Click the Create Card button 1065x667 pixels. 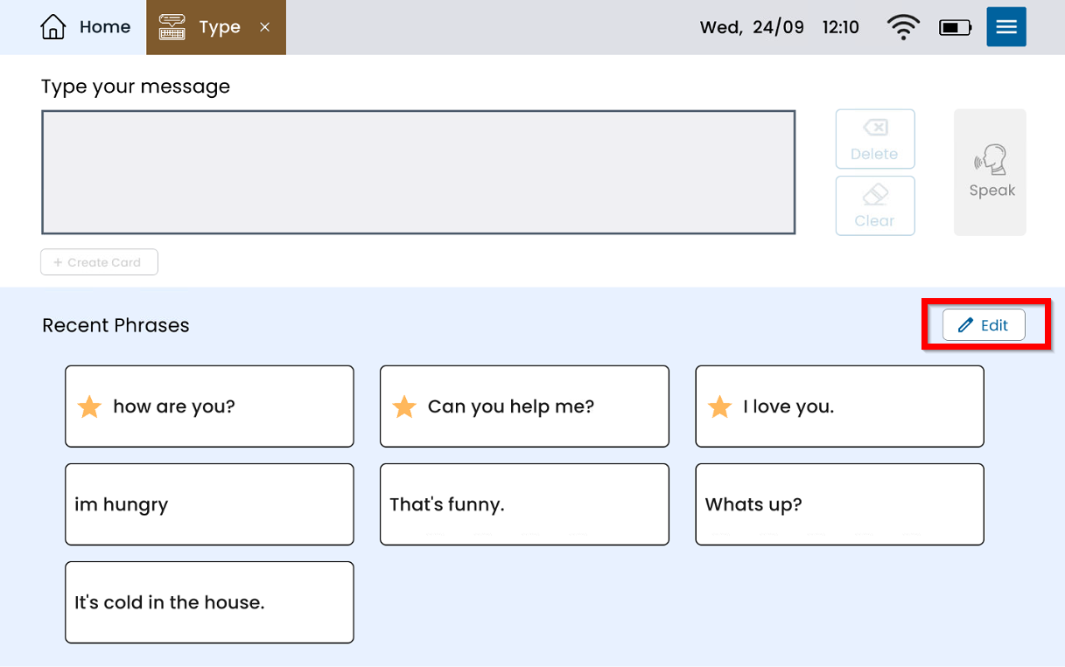(99, 262)
